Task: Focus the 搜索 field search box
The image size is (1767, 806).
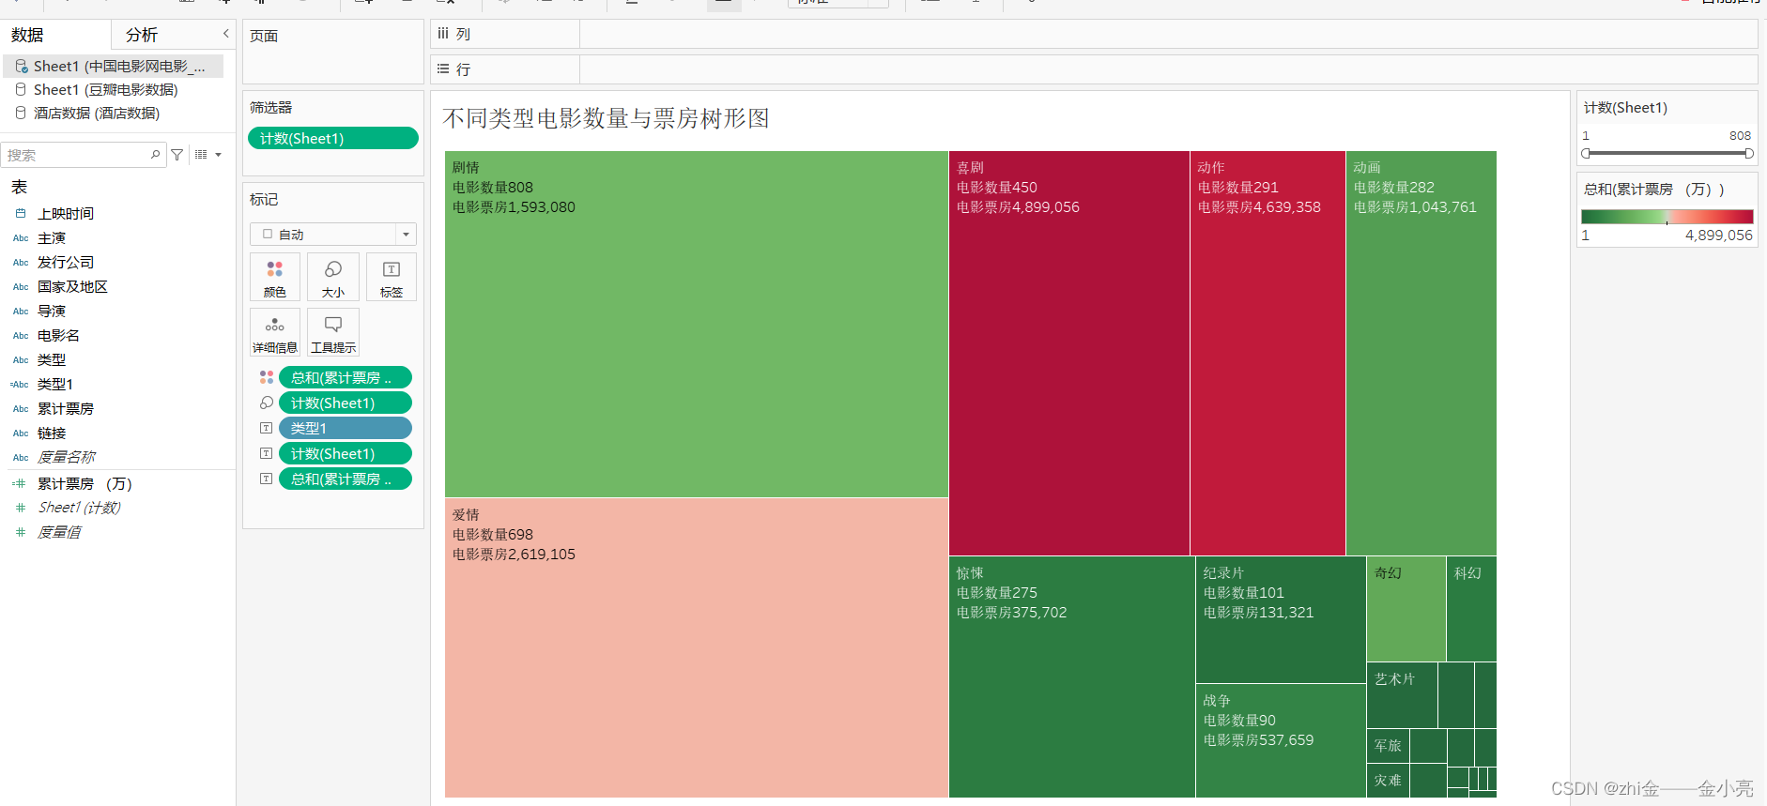Action: (84, 155)
